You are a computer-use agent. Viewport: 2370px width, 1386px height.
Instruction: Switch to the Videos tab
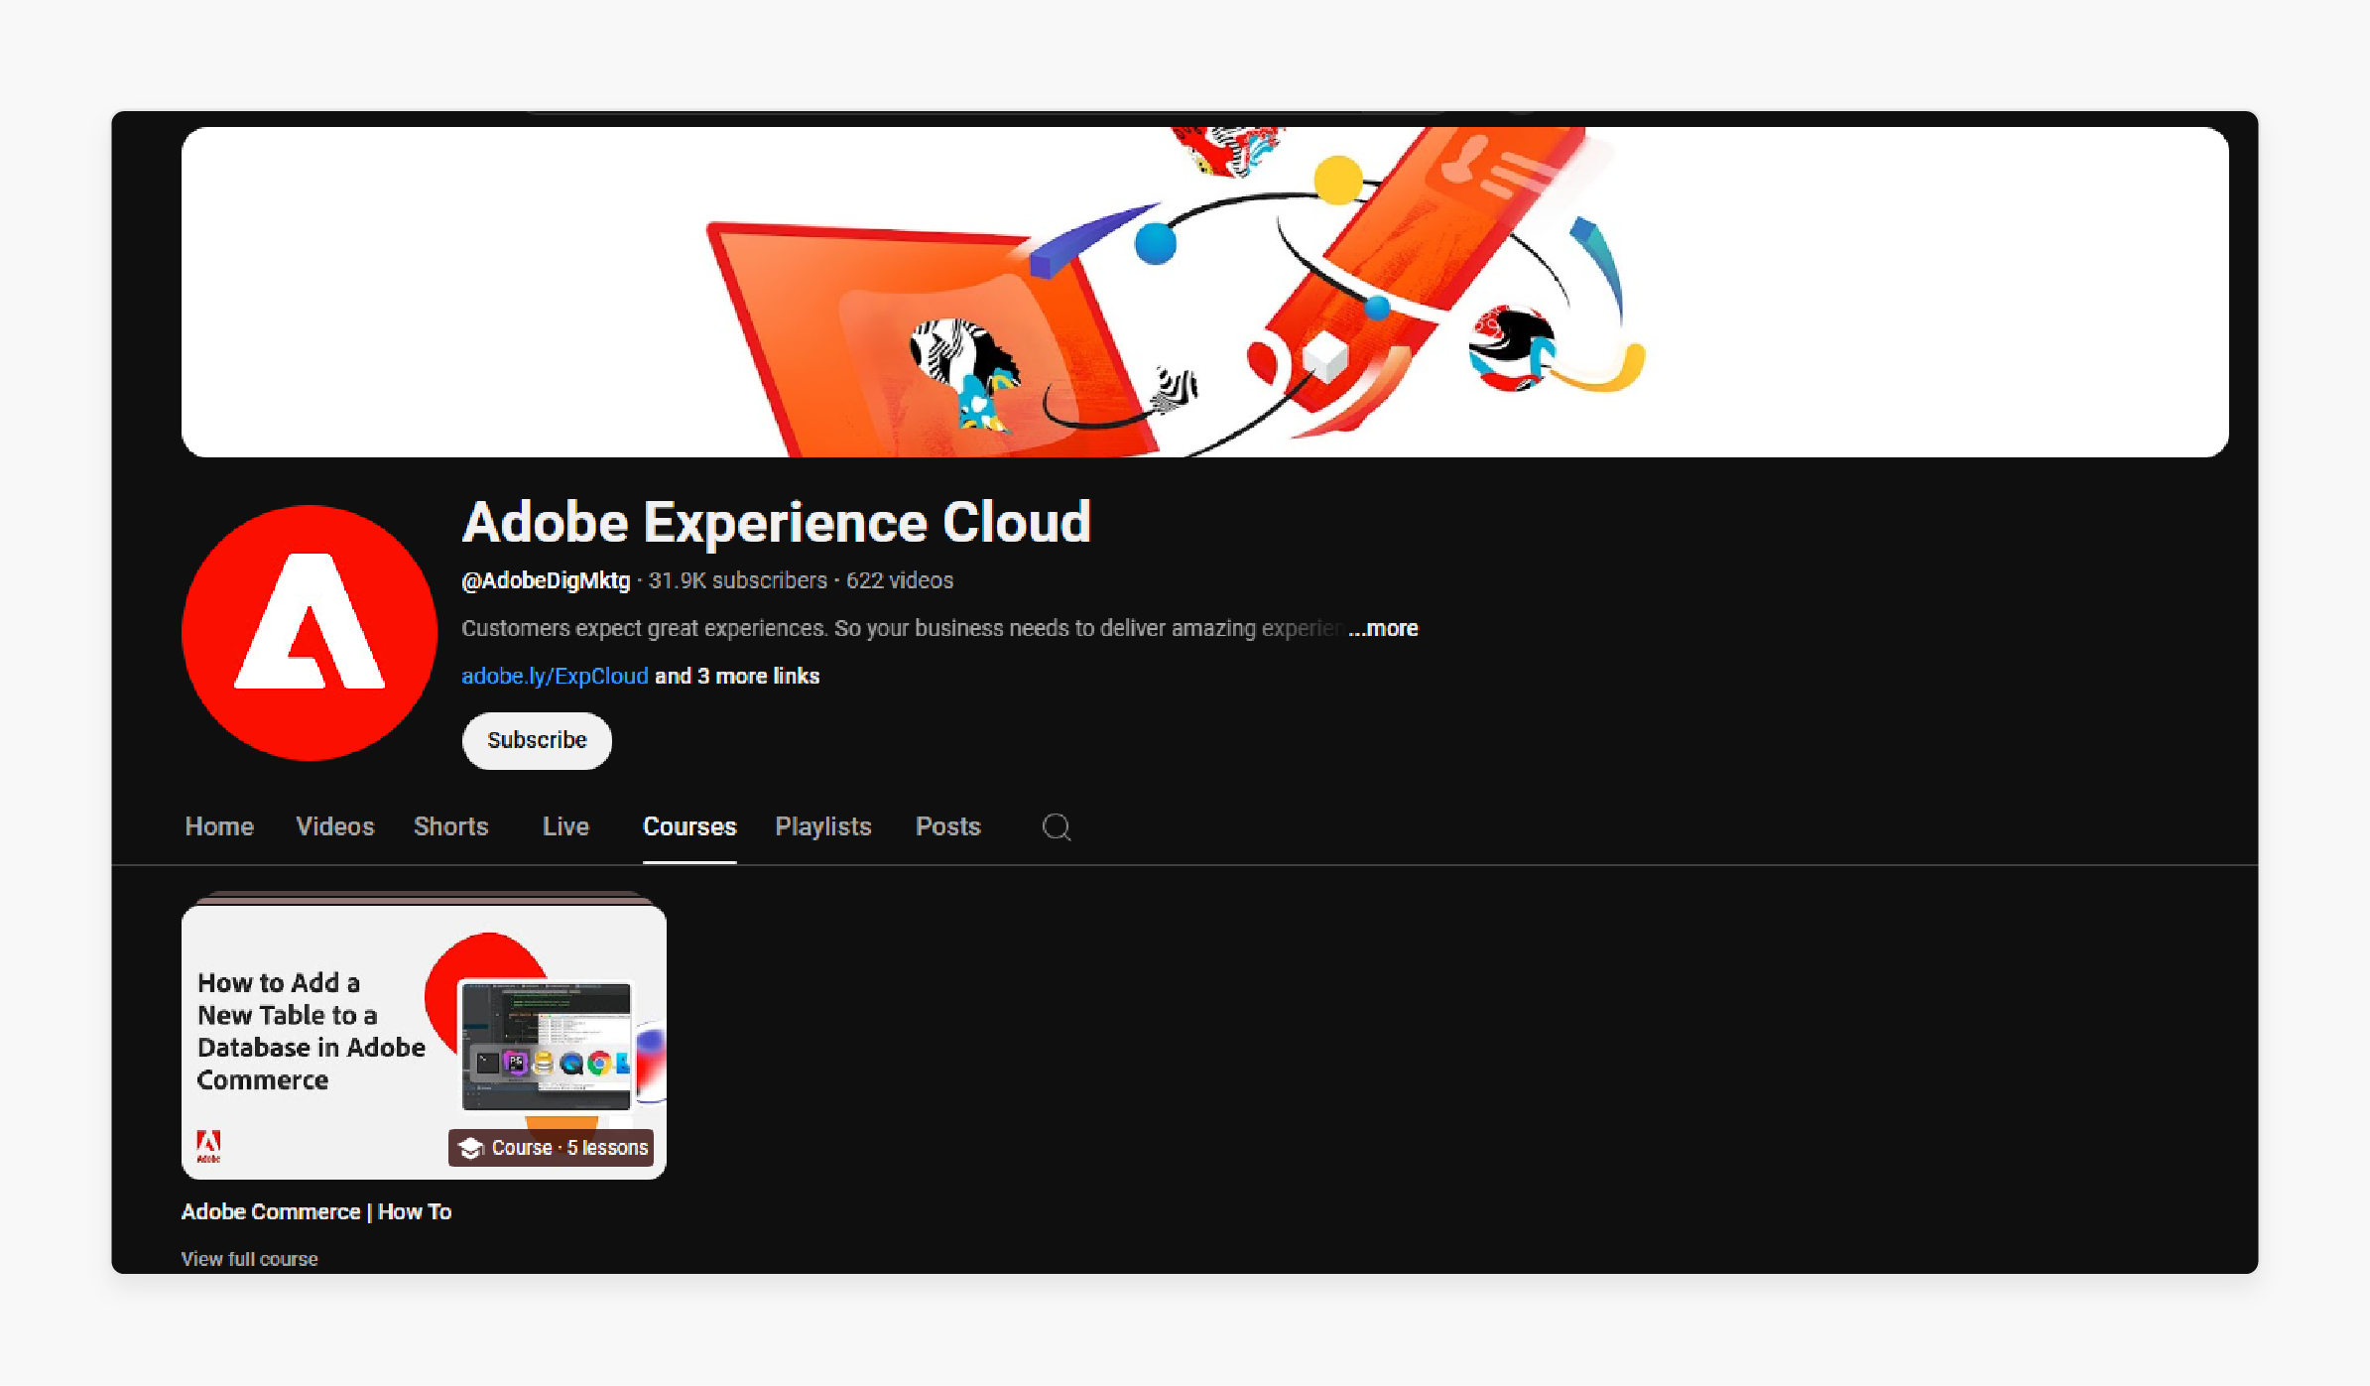334,826
